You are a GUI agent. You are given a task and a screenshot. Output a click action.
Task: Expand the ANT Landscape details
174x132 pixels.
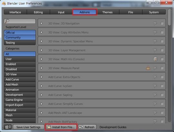click(42, 113)
